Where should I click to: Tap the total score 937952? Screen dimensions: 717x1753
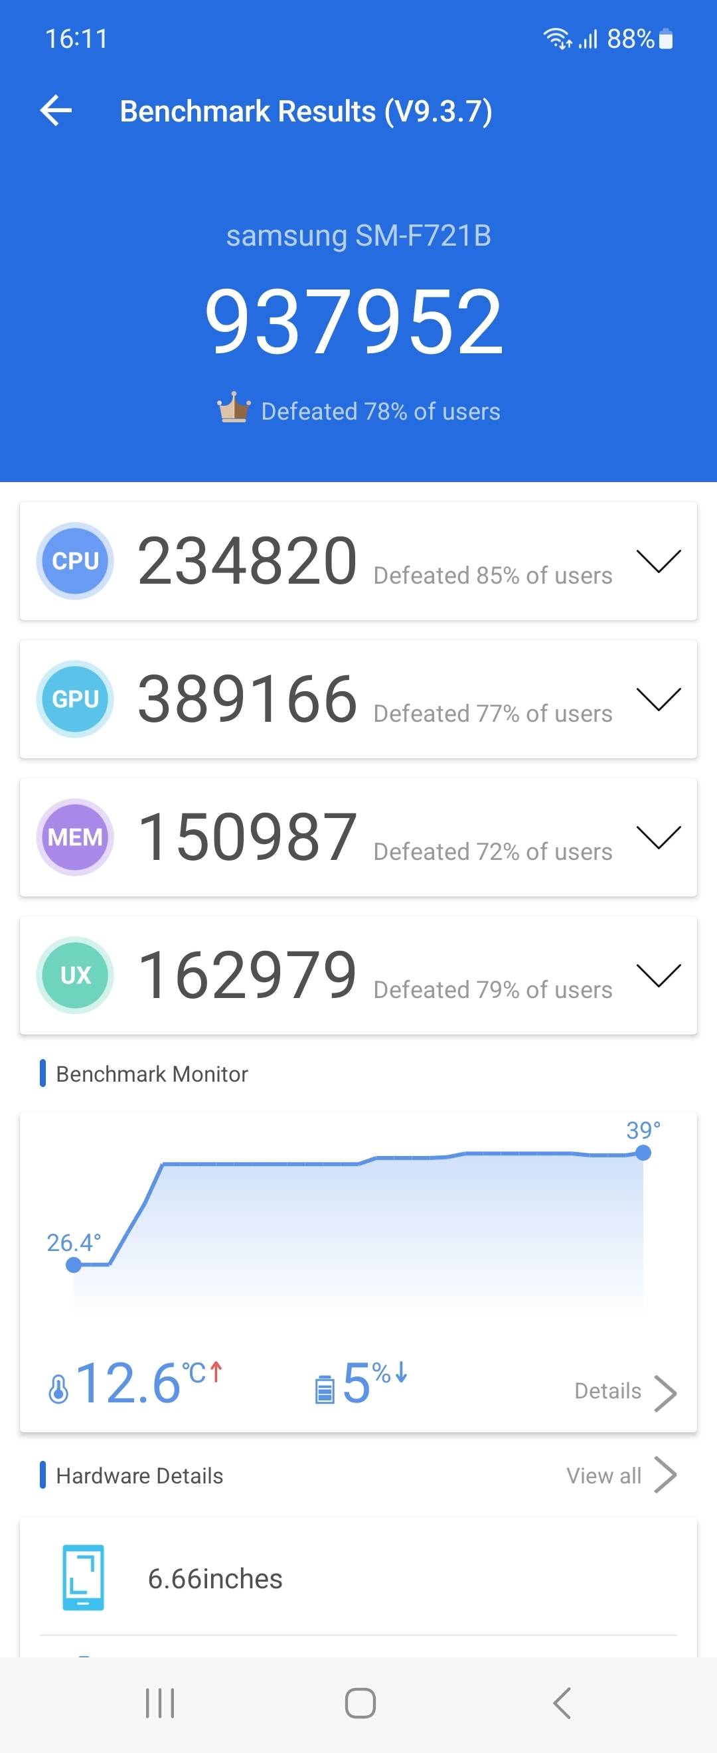[354, 321]
